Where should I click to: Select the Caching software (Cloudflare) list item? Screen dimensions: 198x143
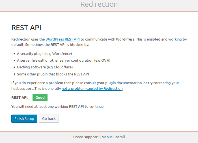click(x=45, y=67)
